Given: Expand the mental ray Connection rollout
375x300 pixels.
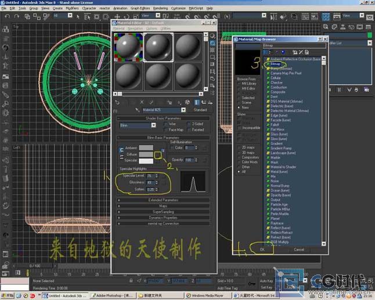Looking at the screenshot, I should click(x=163, y=223).
